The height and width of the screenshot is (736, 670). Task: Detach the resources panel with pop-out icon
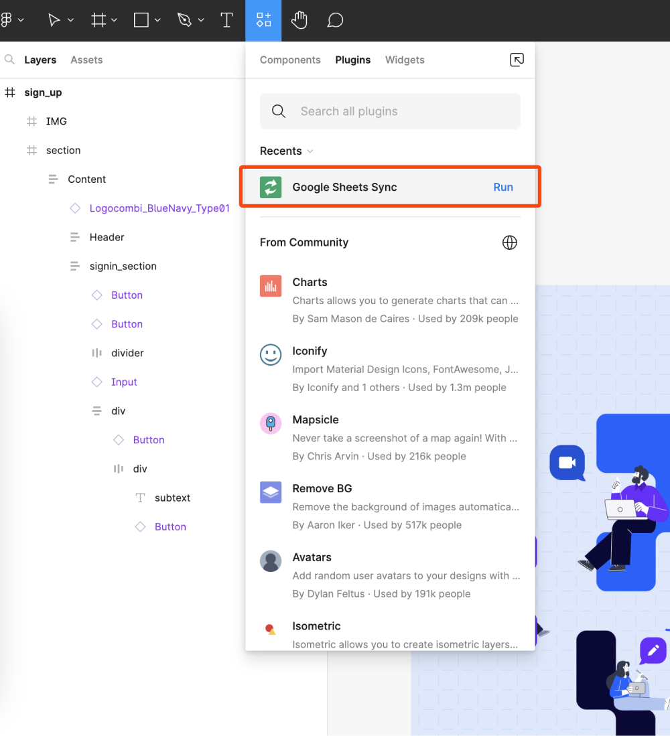pos(517,60)
